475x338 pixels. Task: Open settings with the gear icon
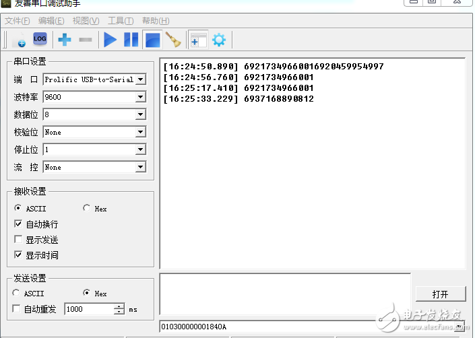pyautogui.click(x=219, y=40)
